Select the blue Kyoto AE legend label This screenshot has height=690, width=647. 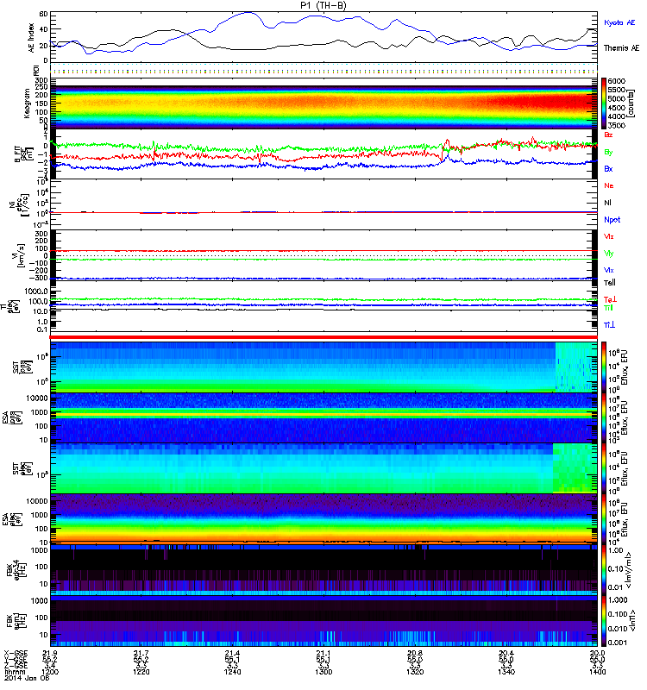coord(619,22)
